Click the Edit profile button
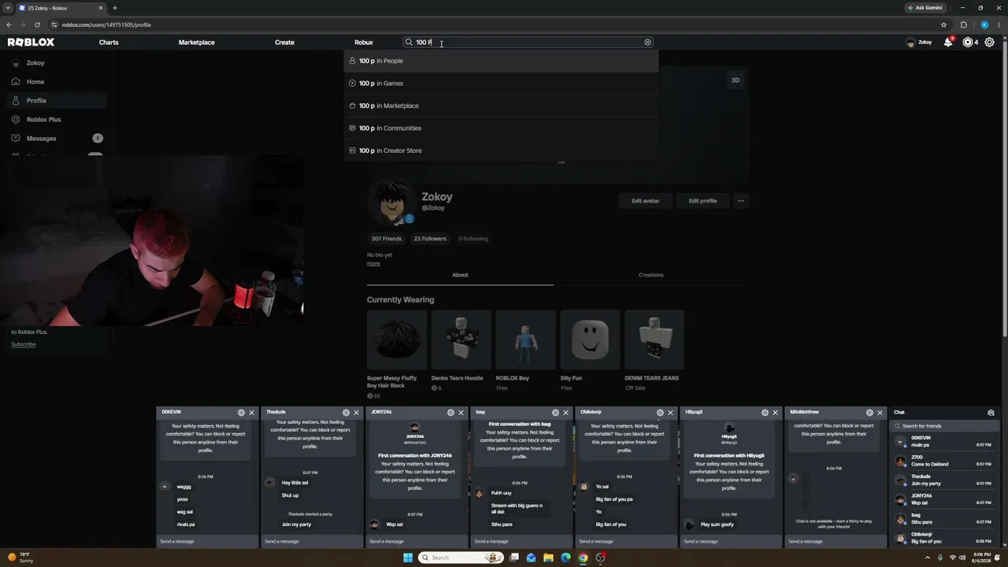The height and width of the screenshot is (567, 1008). point(703,201)
